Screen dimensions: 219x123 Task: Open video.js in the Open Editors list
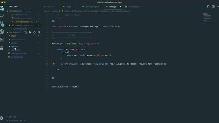click(18, 25)
